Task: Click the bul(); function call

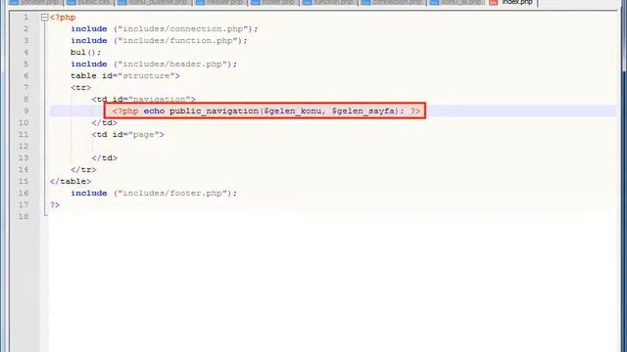Action: coord(85,52)
